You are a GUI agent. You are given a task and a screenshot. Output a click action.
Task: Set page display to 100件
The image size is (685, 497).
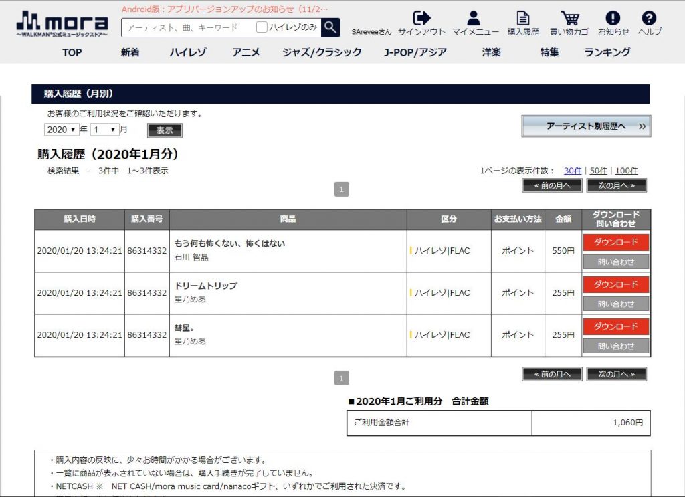pos(626,171)
